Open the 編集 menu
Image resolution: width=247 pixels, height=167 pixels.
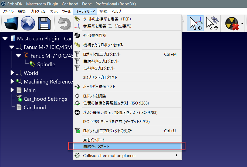22,12
